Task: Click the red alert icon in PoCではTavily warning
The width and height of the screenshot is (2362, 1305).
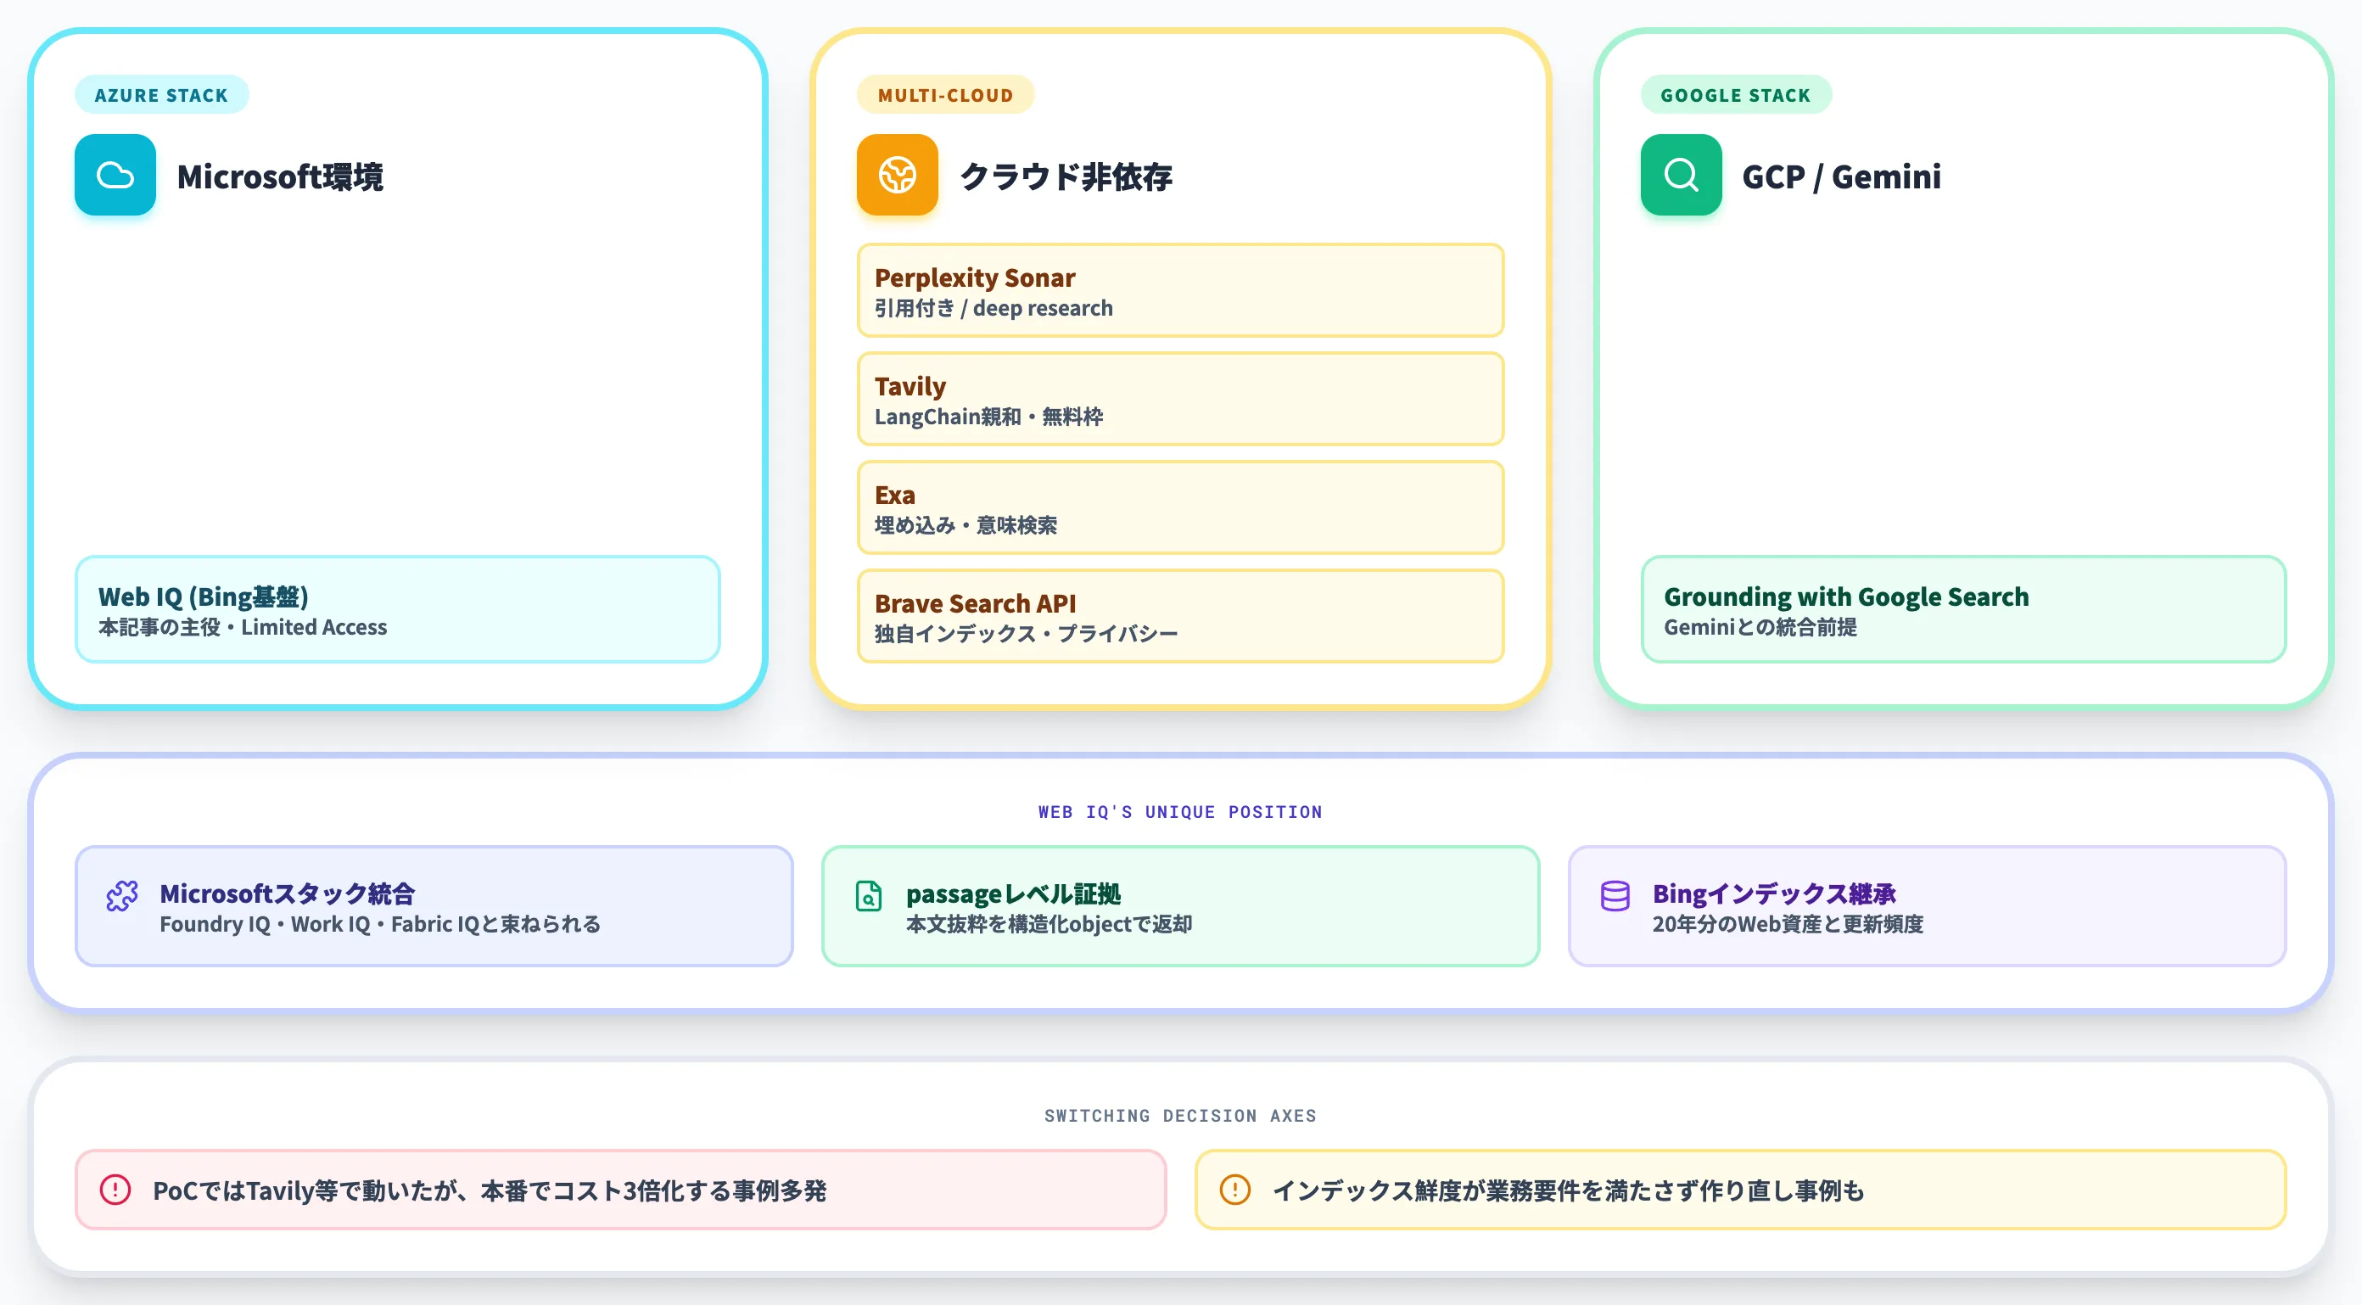Action: tap(115, 1190)
